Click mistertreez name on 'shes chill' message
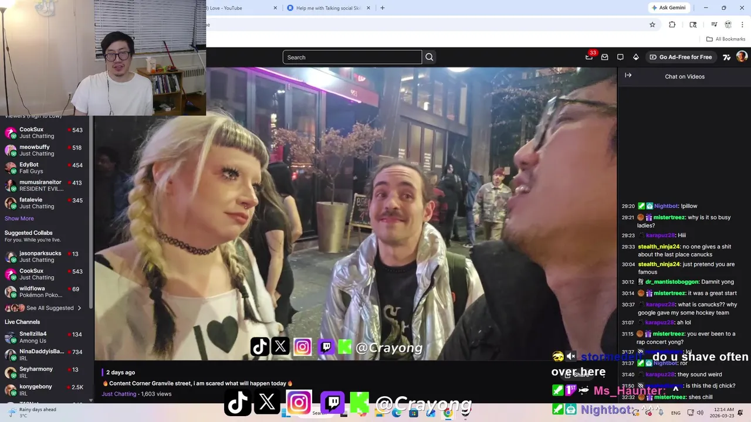The image size is (751, 422). pyautogui.click(x=670, y=397)
